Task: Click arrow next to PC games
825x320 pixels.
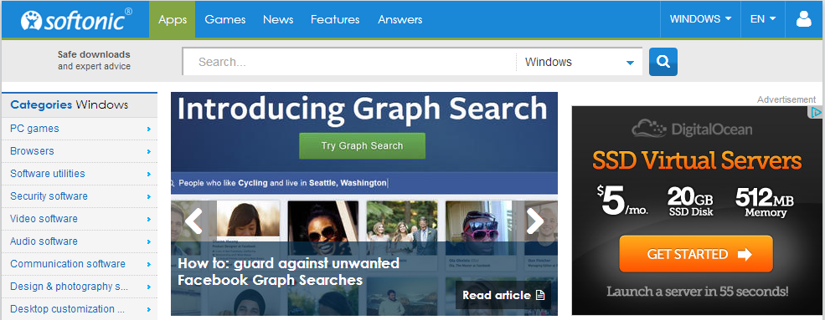Action: 149,129
